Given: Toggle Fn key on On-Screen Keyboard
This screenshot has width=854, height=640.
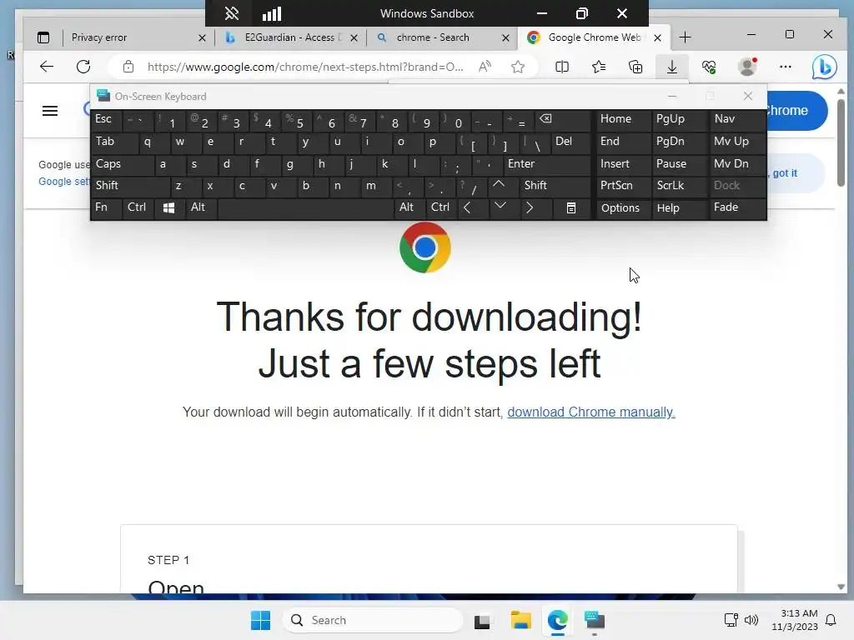Looking at the screenshot, I should [x=106, y=207].
